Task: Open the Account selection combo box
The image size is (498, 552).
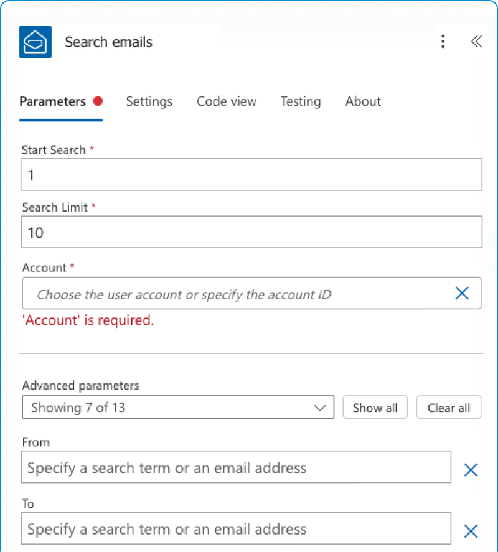Action: (x=237, y=294)
